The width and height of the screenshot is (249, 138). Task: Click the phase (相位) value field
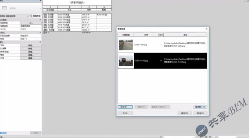coord(31,39)
